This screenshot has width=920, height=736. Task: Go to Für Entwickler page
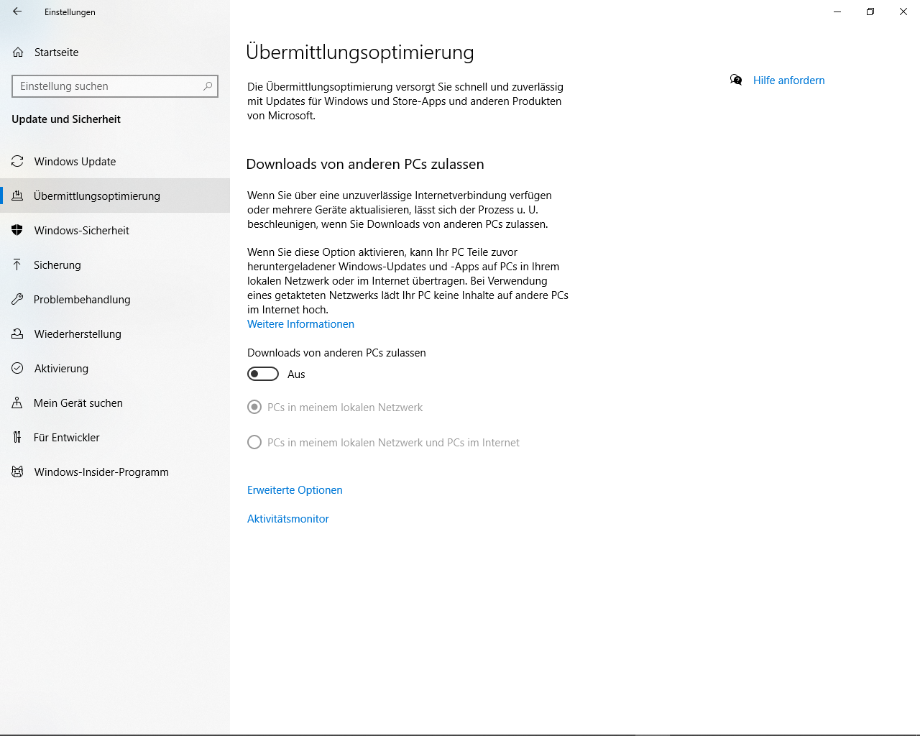coord(115,437)
